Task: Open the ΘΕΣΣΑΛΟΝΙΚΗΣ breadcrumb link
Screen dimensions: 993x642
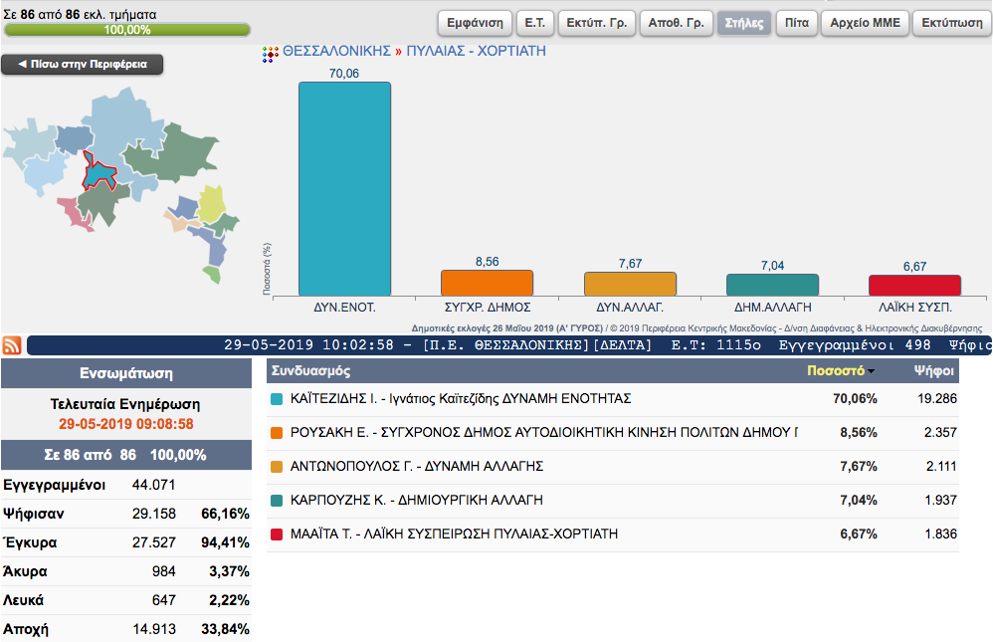Action: pos(337,52)
